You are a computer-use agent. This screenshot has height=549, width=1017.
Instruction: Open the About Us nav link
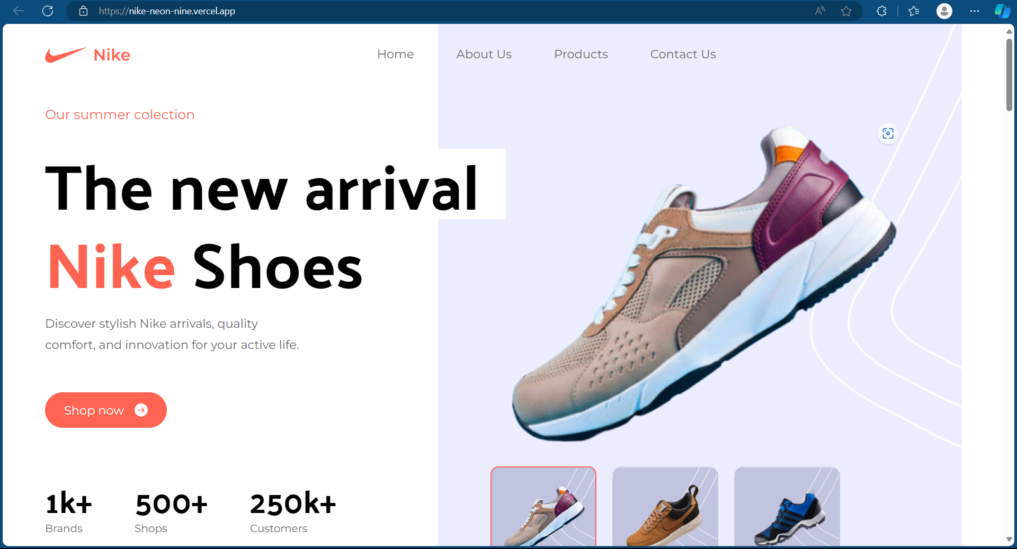[x=484, y=54]
